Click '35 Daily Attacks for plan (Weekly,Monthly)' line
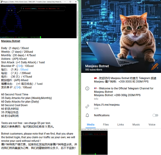Screen dimensions: 161x155 (x=27, y=98)
